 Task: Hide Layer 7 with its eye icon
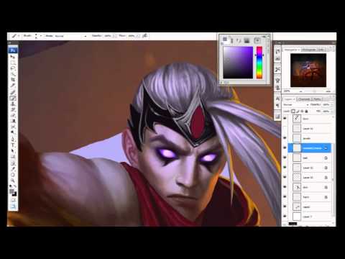tap(285, 217)
